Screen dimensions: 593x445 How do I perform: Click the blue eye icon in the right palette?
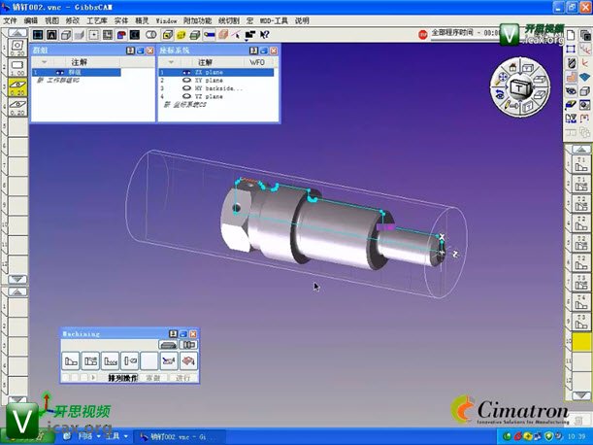[571, 91]
